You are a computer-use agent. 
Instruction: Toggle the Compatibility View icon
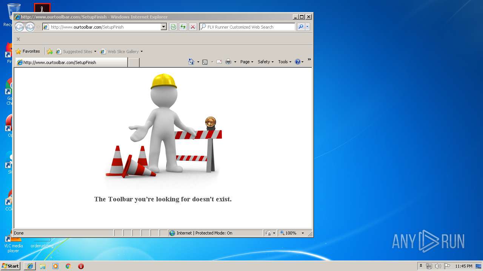(x=173, y=27)
